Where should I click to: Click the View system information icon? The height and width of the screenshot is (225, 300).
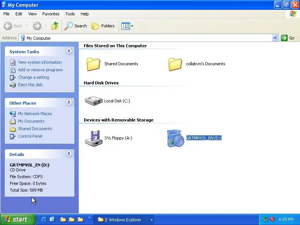pos(13,63)
